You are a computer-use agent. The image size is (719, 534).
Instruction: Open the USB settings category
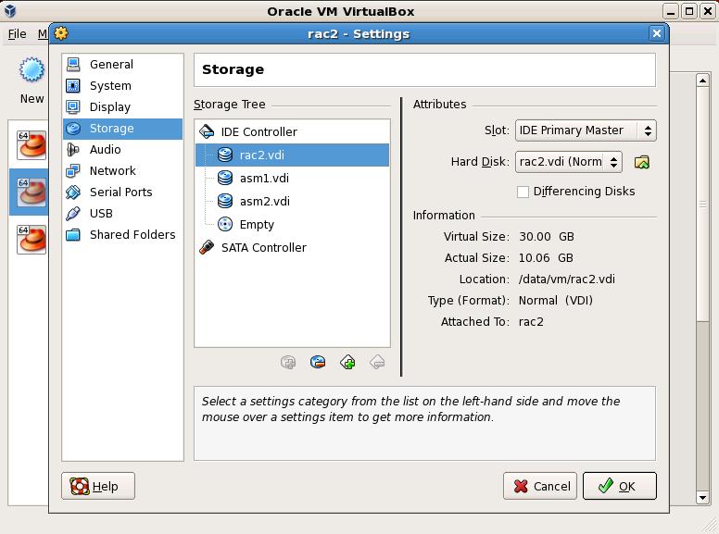point(101,213)
